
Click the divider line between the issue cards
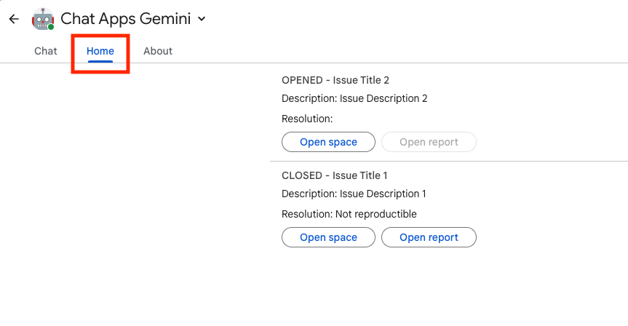pos(448,161)
